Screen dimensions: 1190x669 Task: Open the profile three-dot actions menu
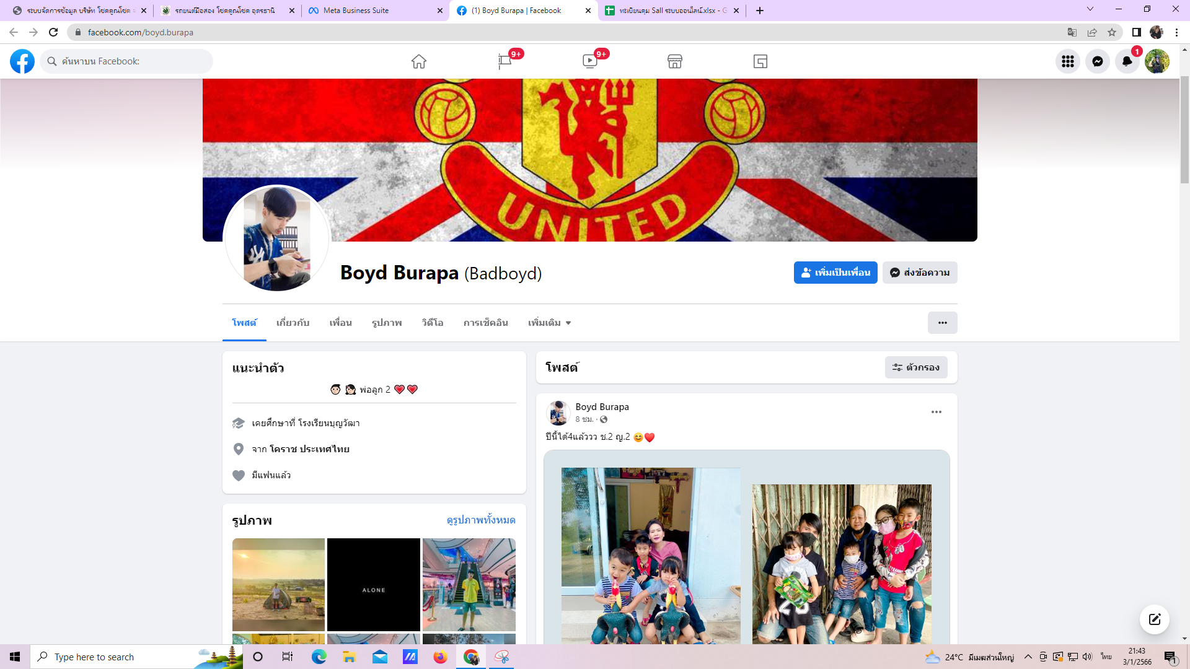coord(942,323)
